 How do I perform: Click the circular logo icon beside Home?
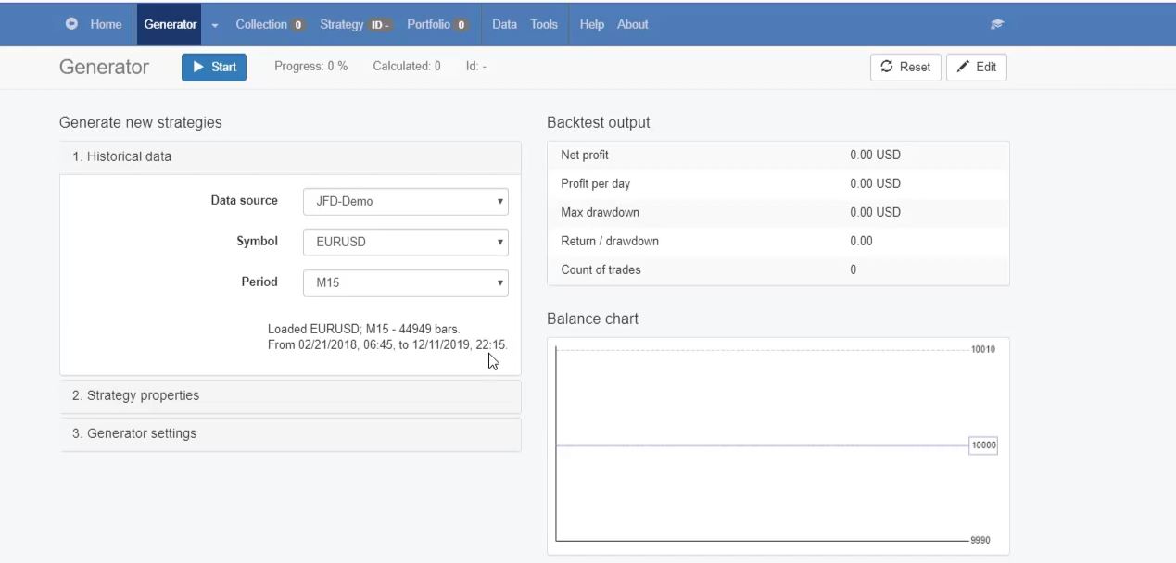click(x=71, y=24)
